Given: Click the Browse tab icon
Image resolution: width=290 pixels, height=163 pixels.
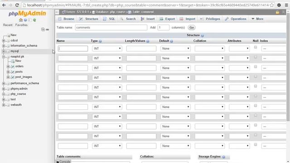Looking at the screenshot, I should pyautogui.click(x=60, y=19).
